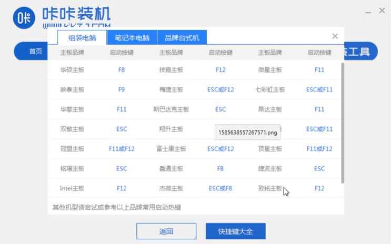Click the F9 hotkey for 映泰主板
The image size is (392, 244).
pyautogui.click(x=122, y=89)
